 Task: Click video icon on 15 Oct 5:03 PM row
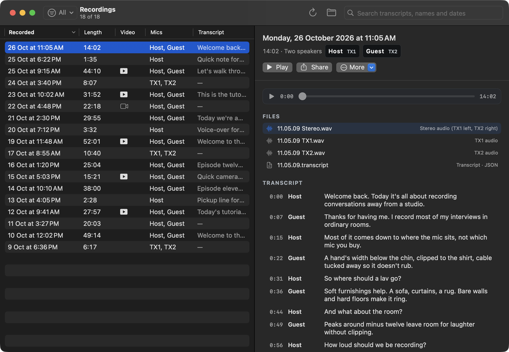[x=124, y=176]
